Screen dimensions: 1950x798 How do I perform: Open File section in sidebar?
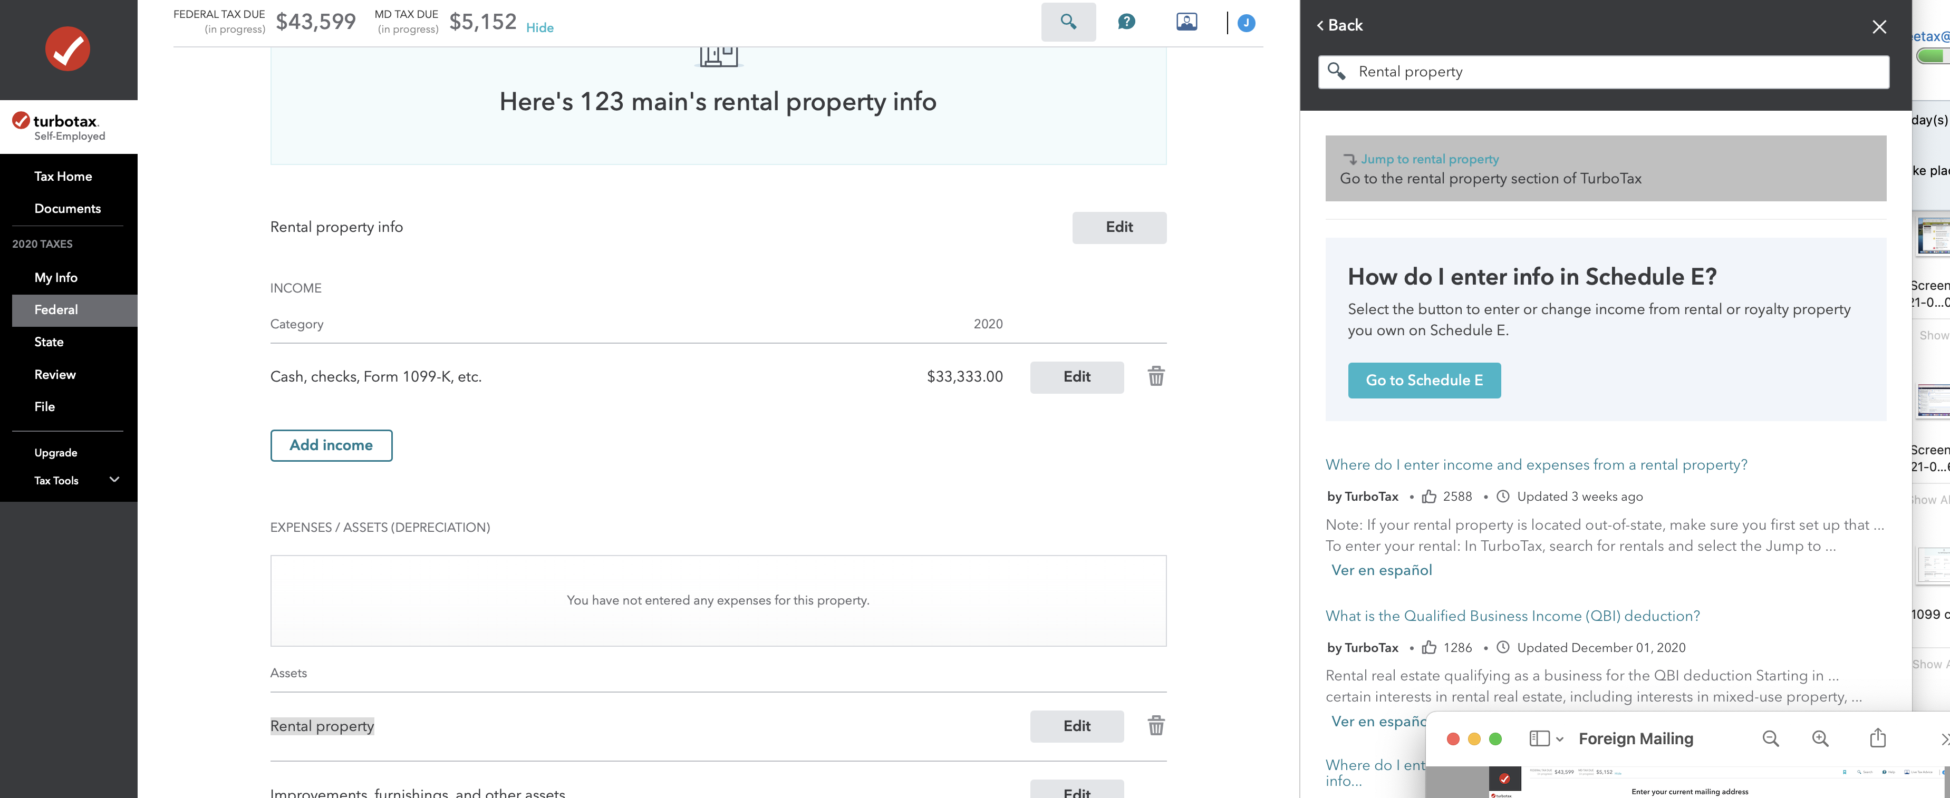(45, 407)
